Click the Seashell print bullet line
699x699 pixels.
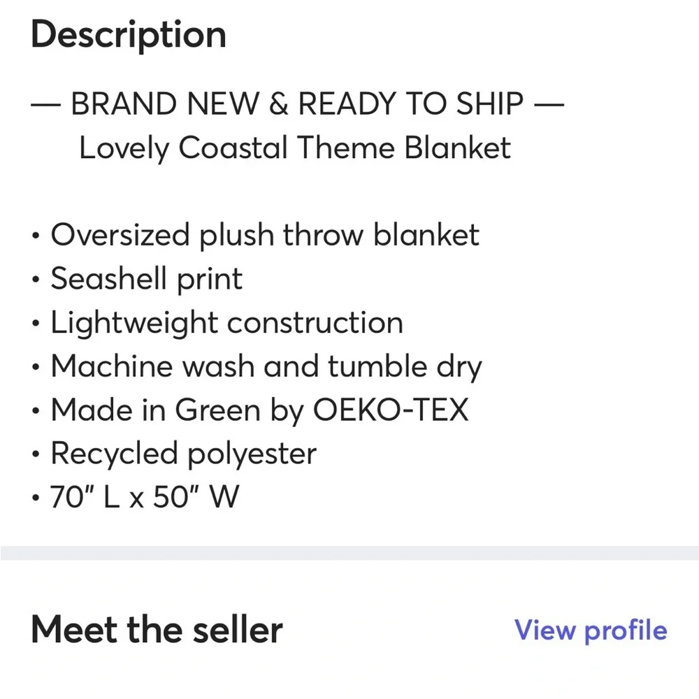pos(137,279)
